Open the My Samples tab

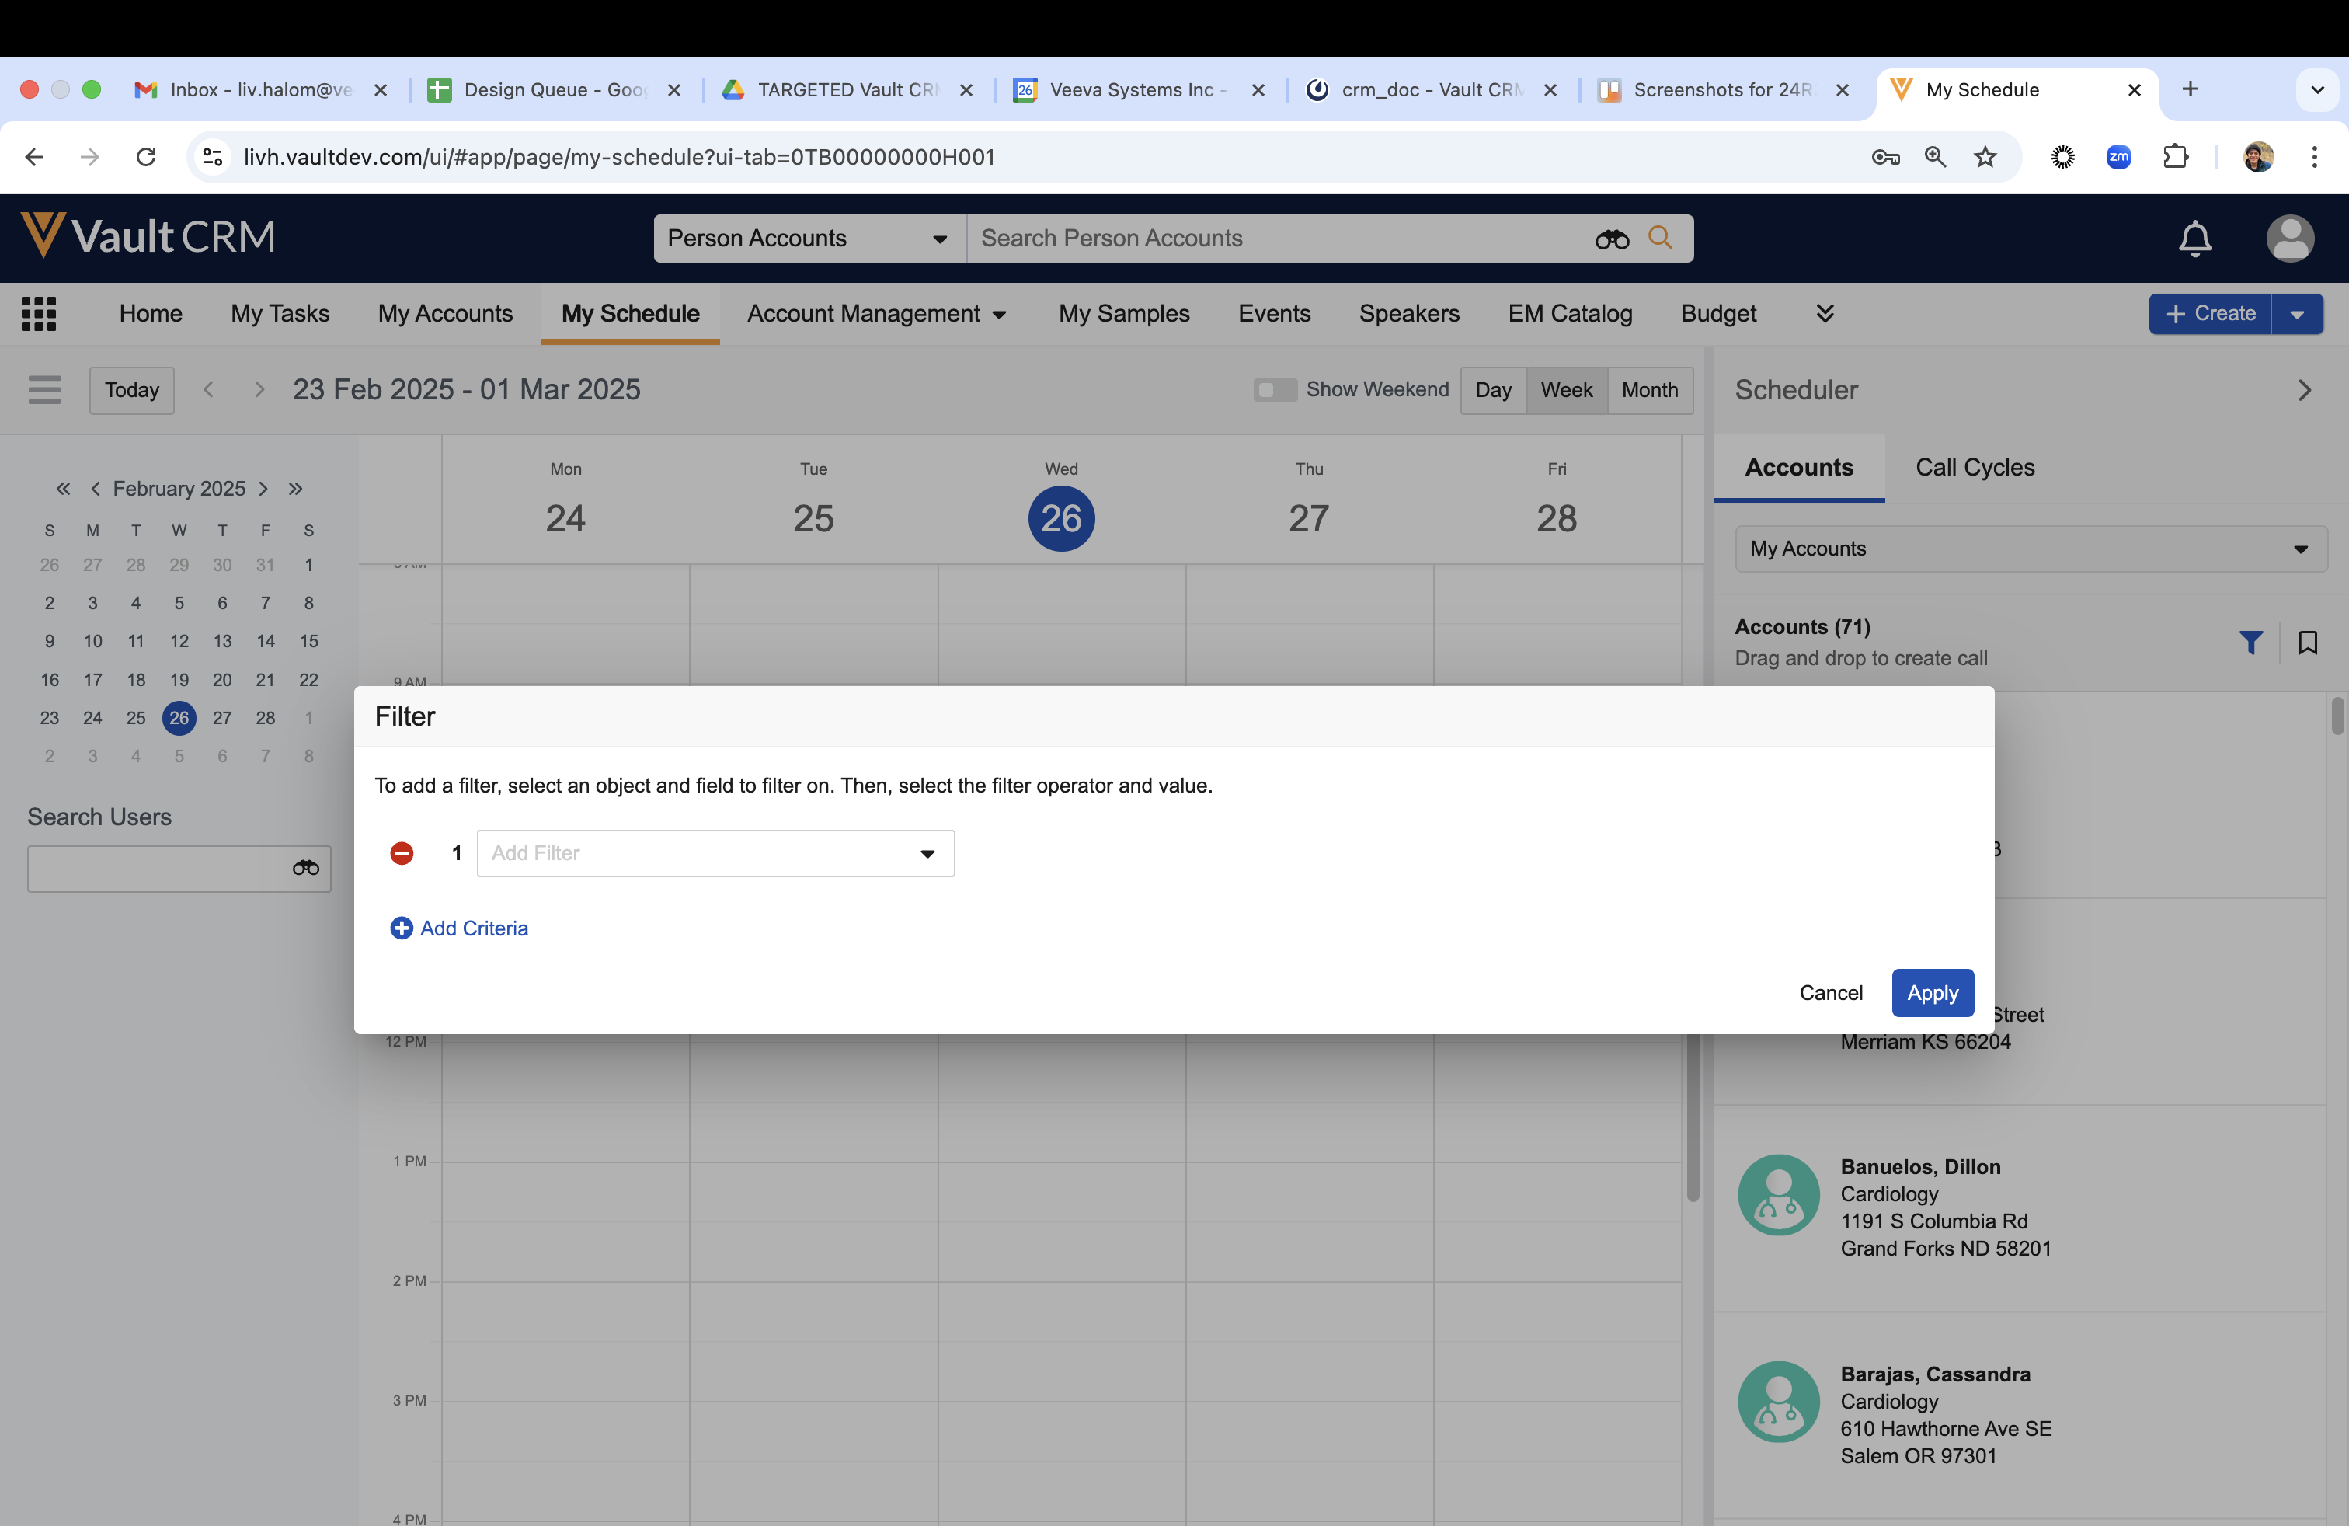[1123, 314]
